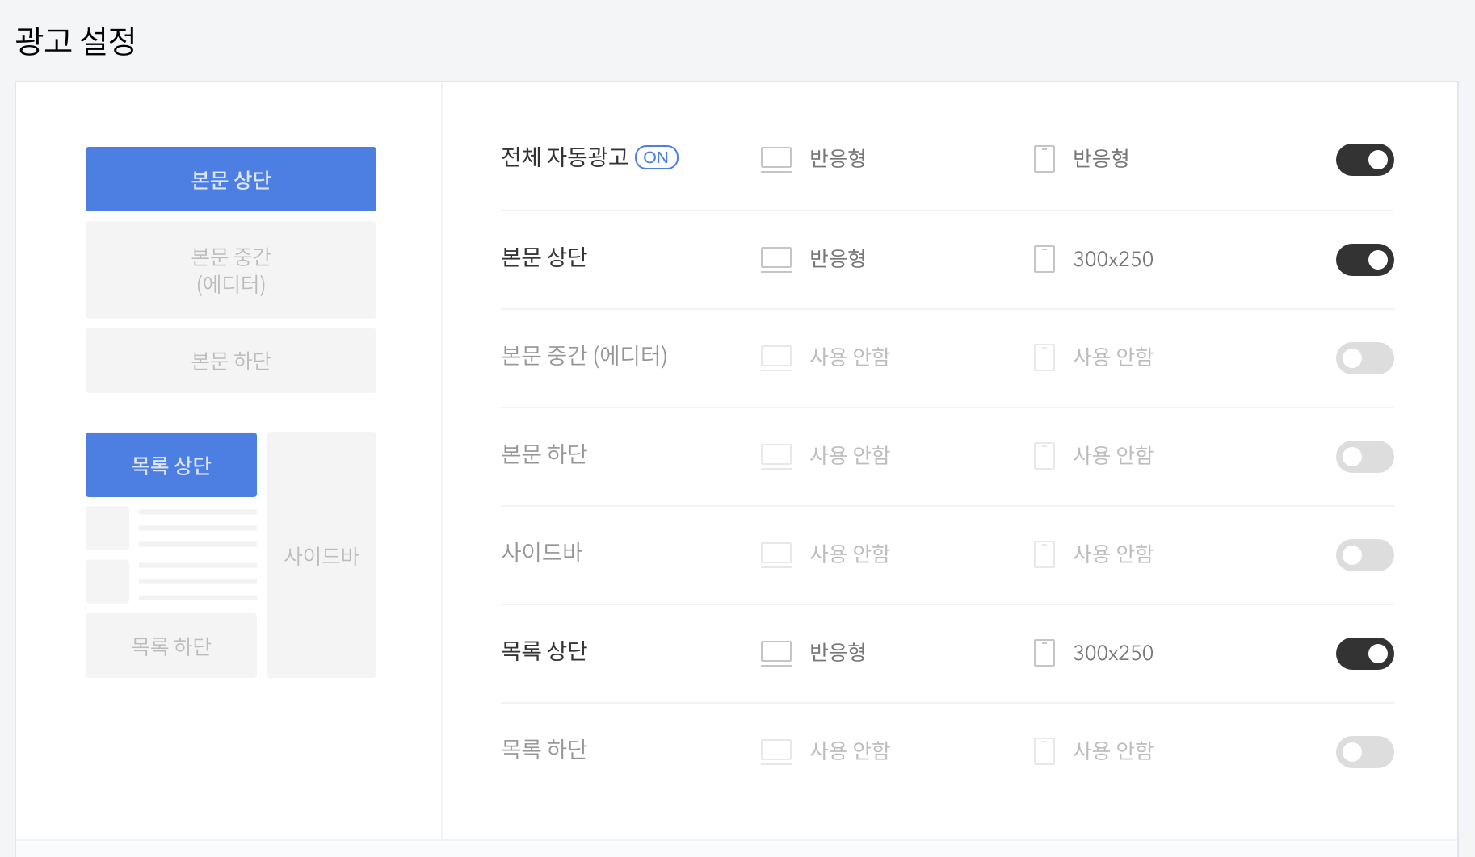The height and width of the screenshot is (857, 1475).
Task: Enable the 사이드바 ad toggle
Action: point(1364,554)
